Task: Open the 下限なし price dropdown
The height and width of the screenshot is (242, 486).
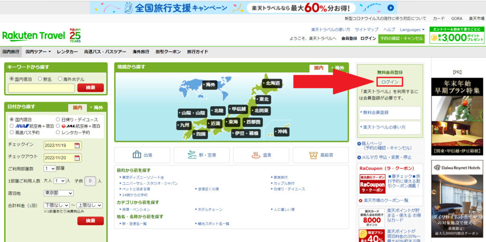Action: pyautogui.click(x=56, y=205)
